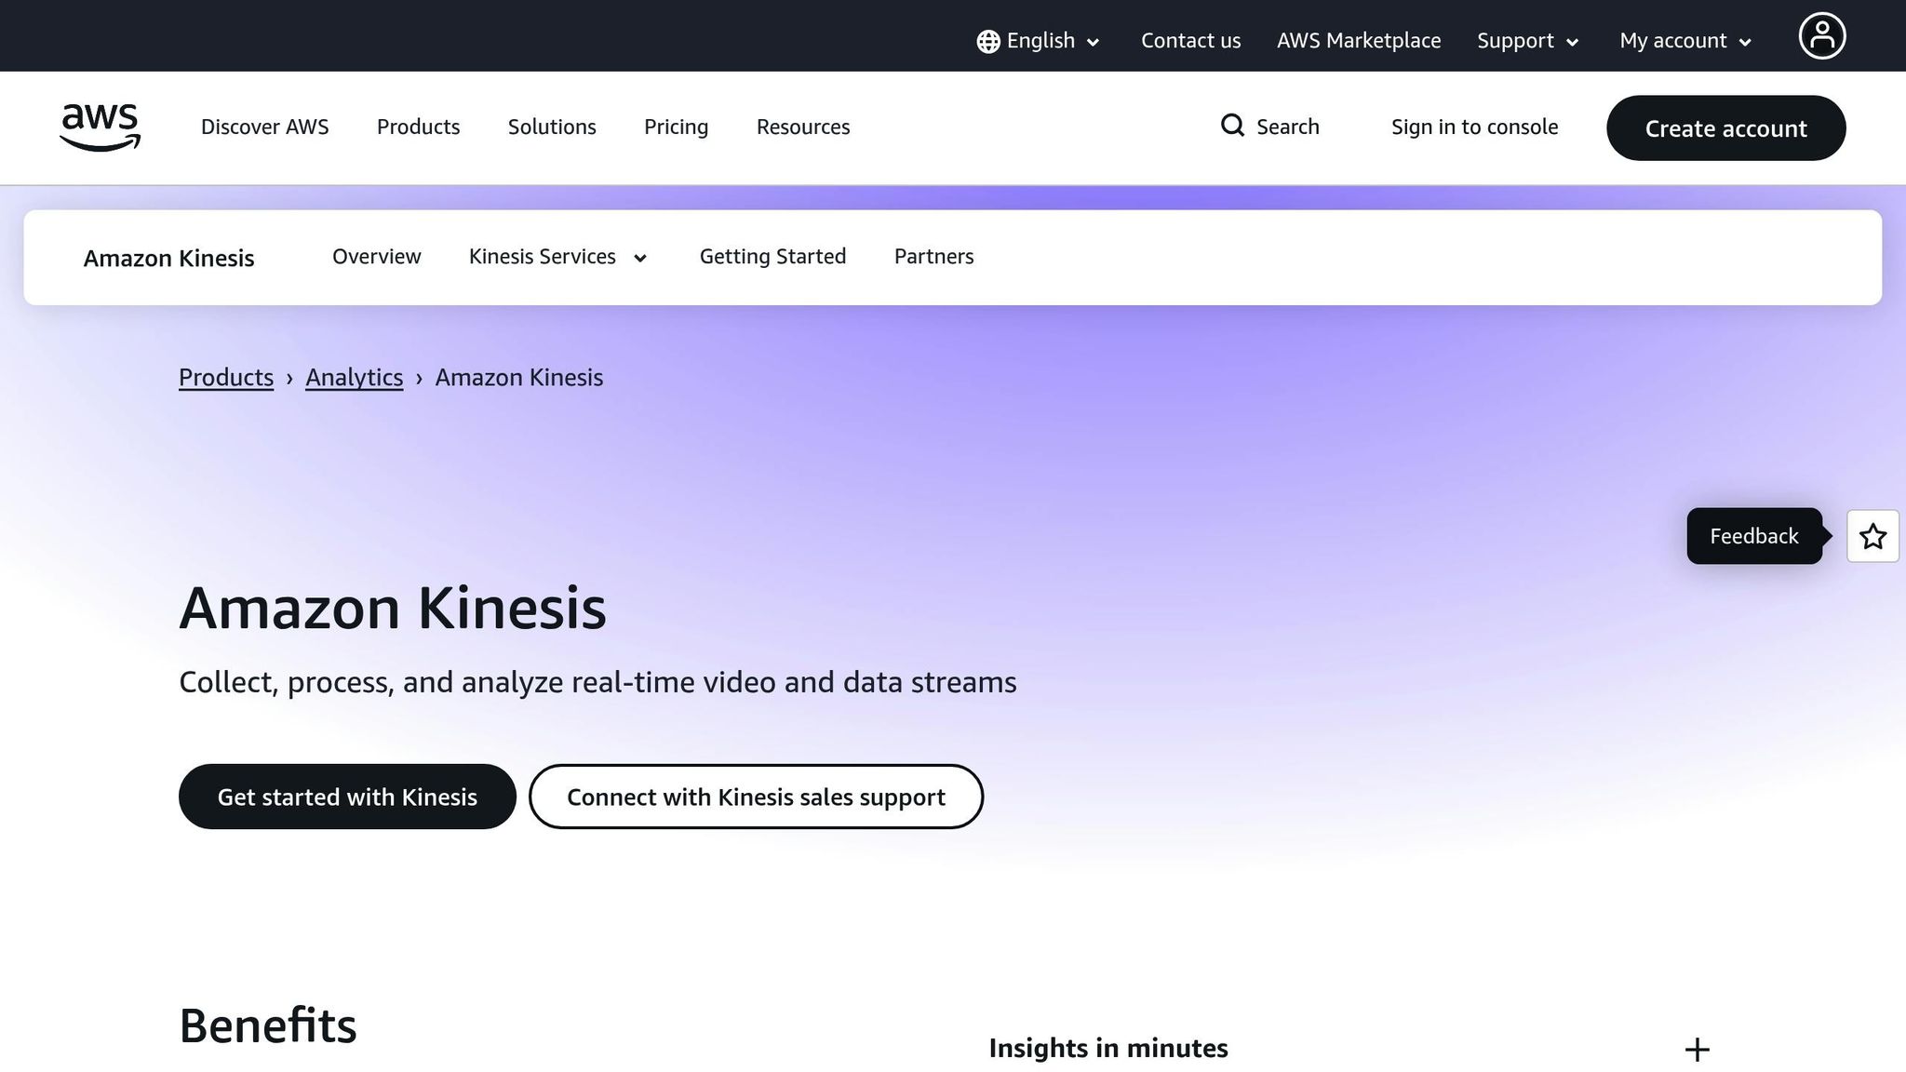
Task: Click the globe language icon
Action: 987,41
